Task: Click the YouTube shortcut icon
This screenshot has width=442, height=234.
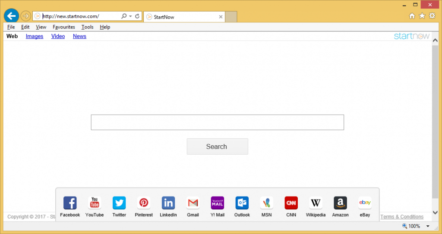Action: click(x=95, y=203)
